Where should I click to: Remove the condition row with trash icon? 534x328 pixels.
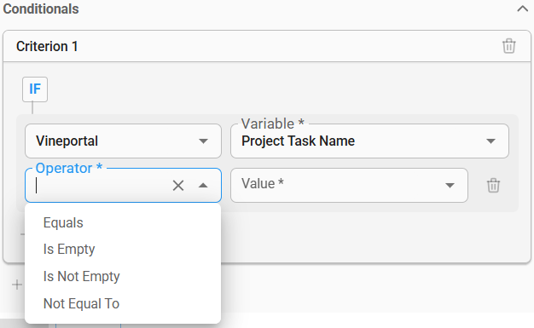[x=493, y=186]
